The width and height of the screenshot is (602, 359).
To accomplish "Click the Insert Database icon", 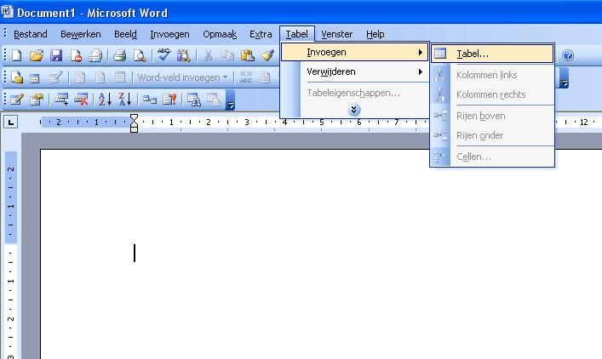I will pyautogui.click(x=150, y=100).
